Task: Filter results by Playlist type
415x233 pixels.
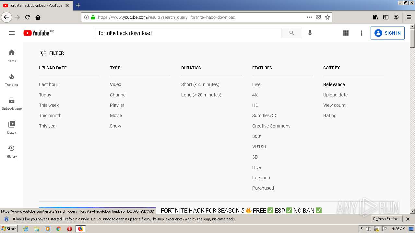Action: point(117,105)
